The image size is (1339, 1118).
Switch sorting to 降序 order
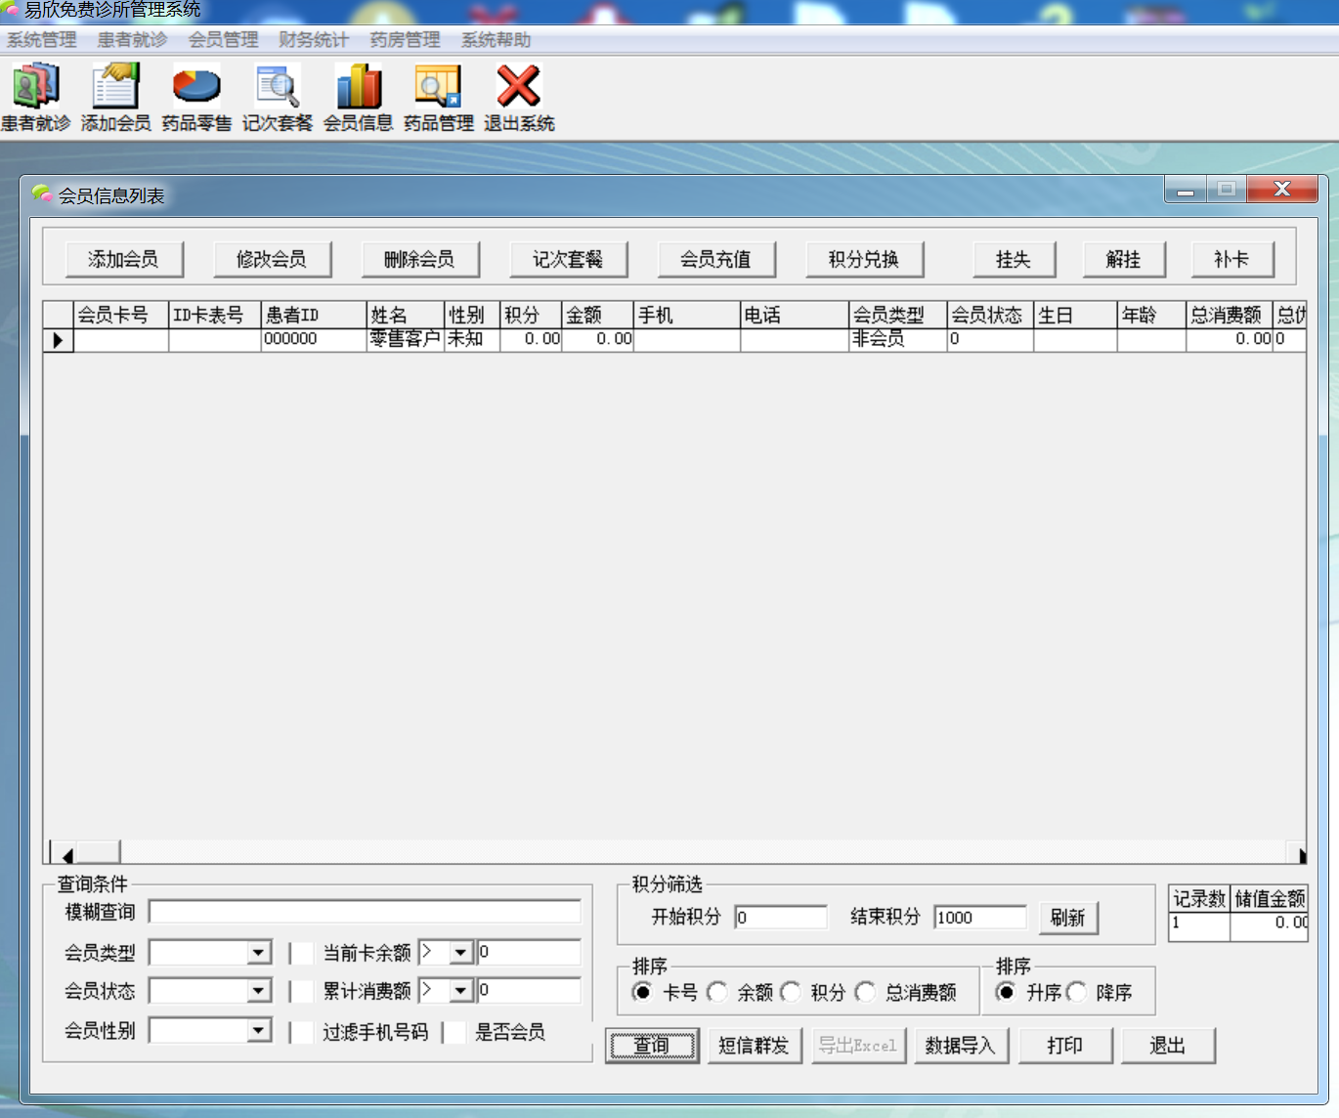pyautogui.click(x=1077, y=992)
